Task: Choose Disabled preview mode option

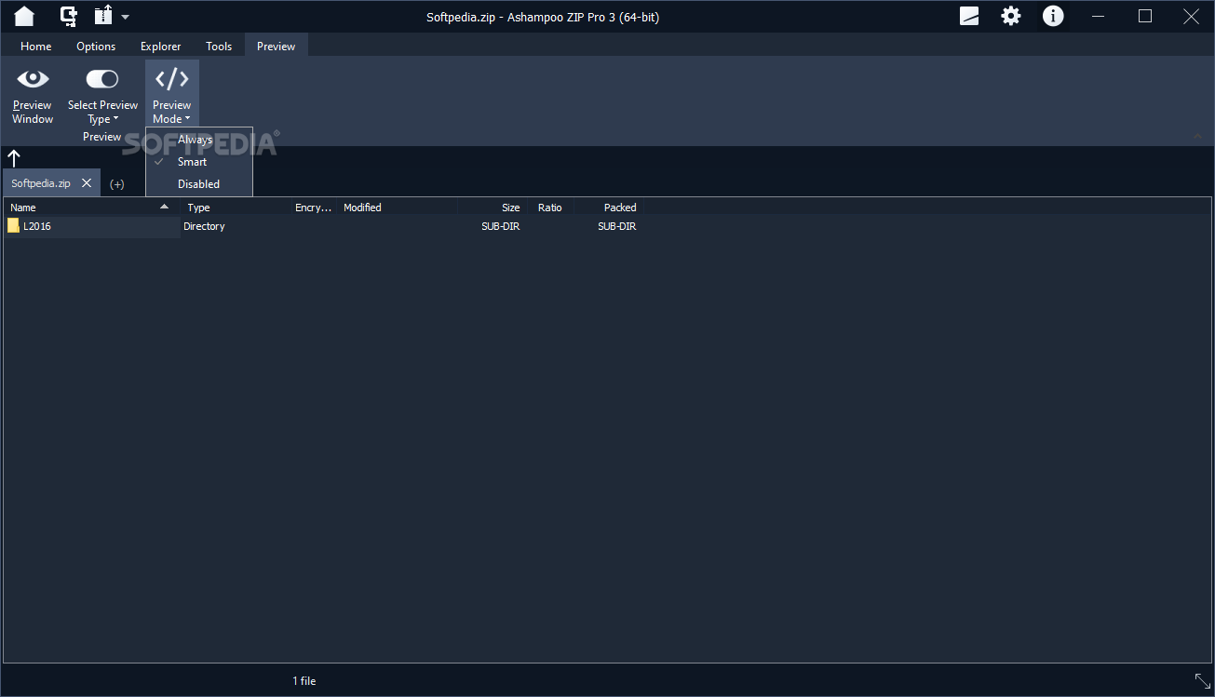Action: click(x=199, y=184)
